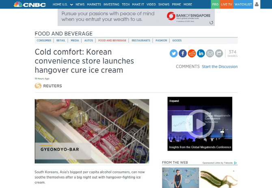Expand the conference video panel

(174, 101)
